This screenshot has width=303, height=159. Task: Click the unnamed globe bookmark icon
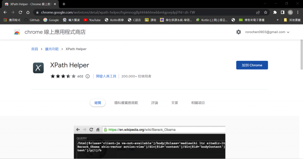coord(233,20)
